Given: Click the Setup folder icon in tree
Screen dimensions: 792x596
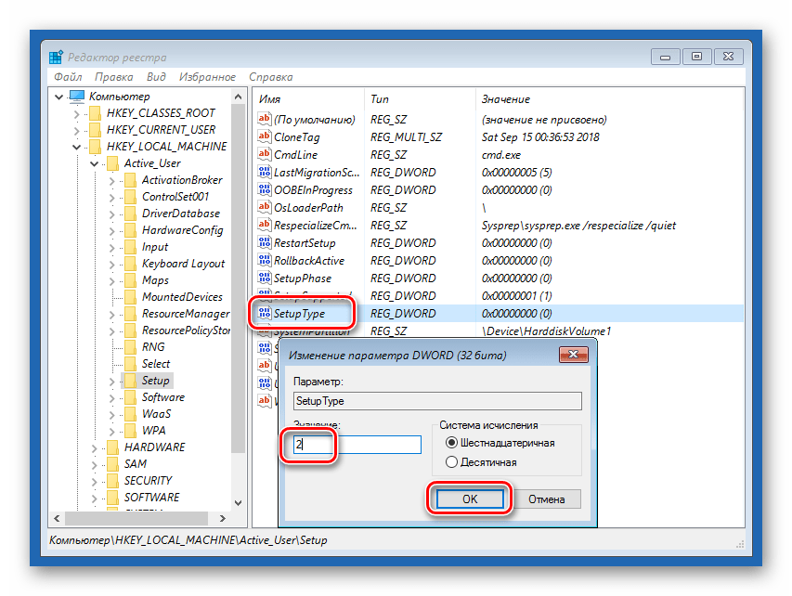Looking at the screenshot, I should [129, 381].
